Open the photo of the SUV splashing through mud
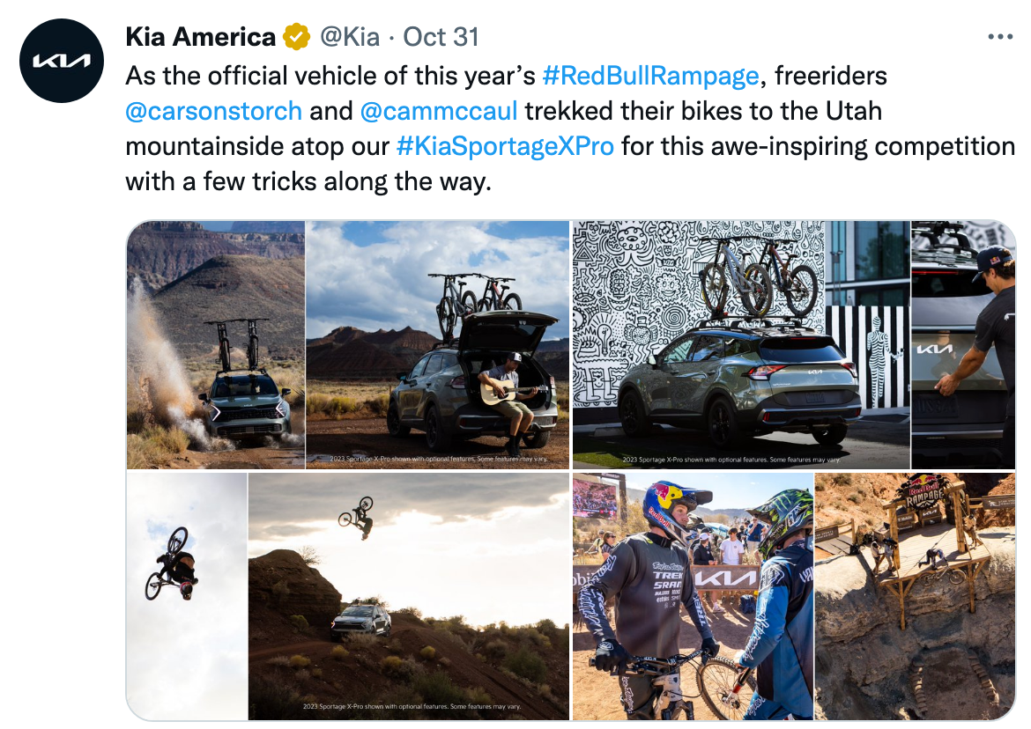Screen dimensions: 1031x729 pos(216,345)
